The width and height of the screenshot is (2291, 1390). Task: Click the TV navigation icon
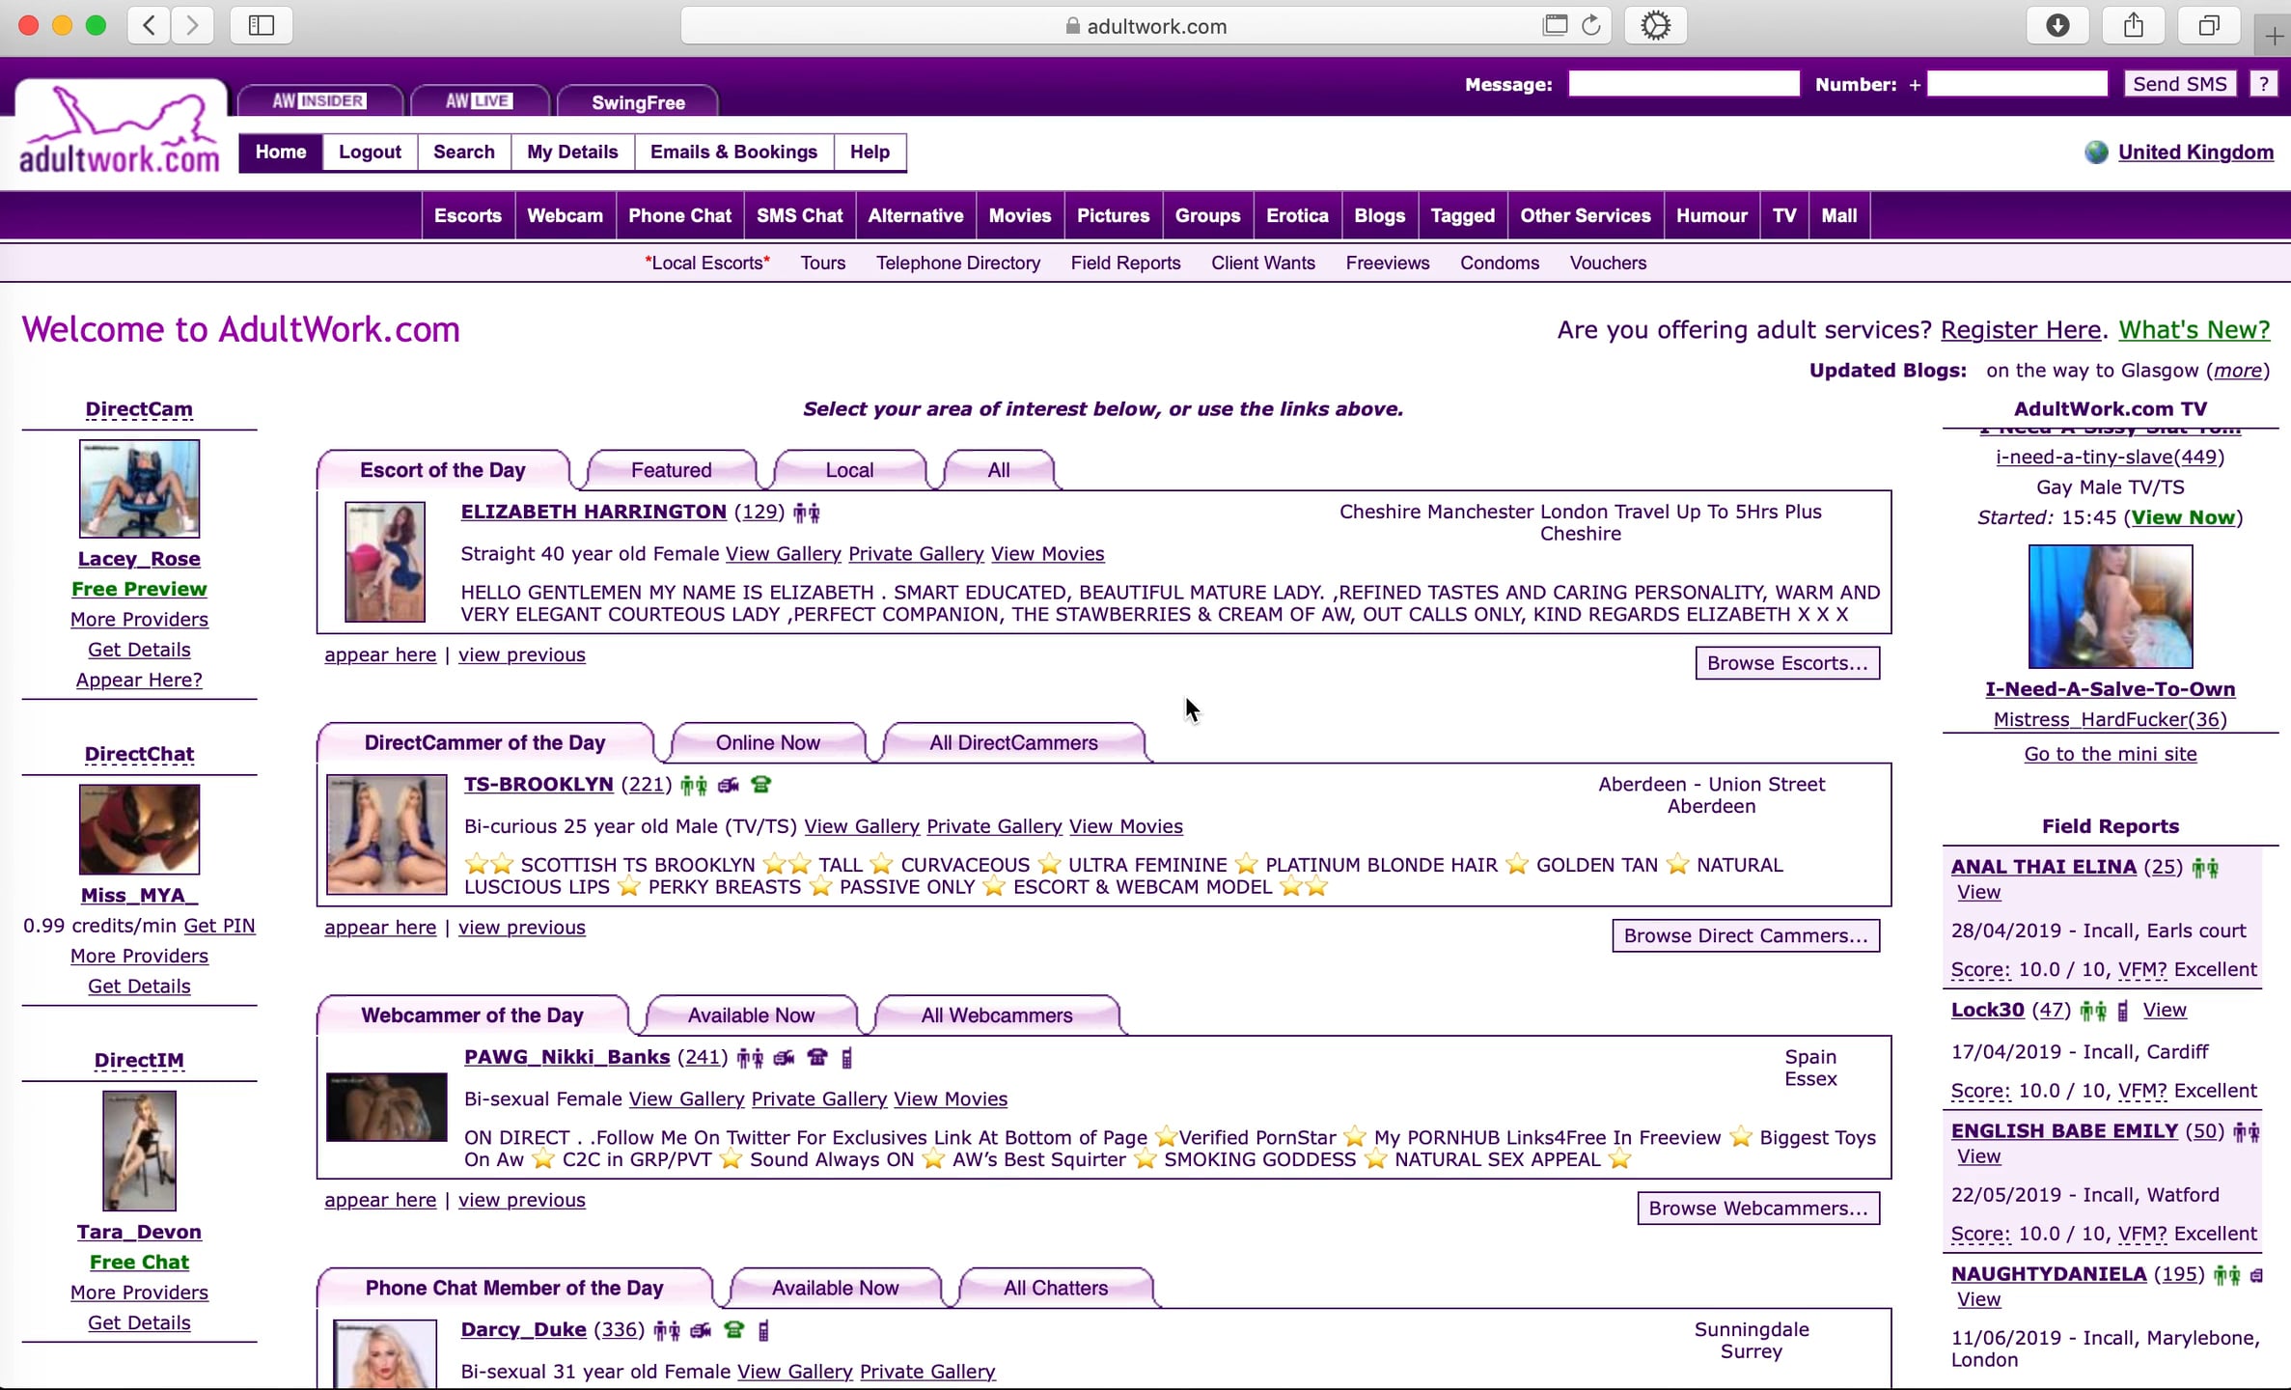(x=1783, y=214)
